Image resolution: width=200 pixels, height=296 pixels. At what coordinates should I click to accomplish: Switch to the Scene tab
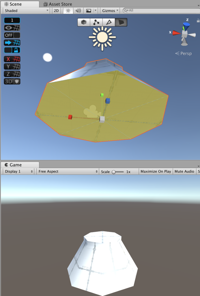click(20, 4)
